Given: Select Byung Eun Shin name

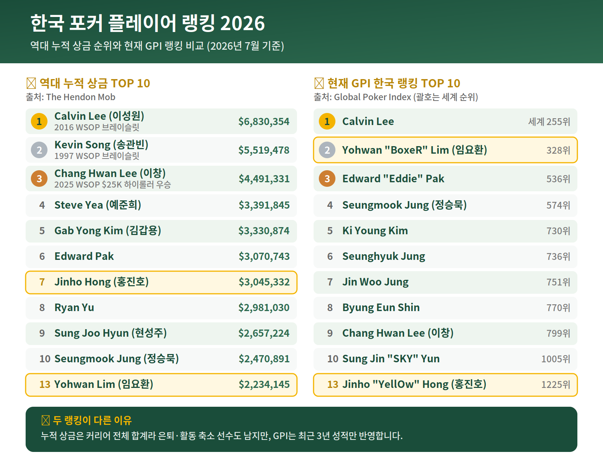Looking at the screenshot, I should click(x=381, y=308).
